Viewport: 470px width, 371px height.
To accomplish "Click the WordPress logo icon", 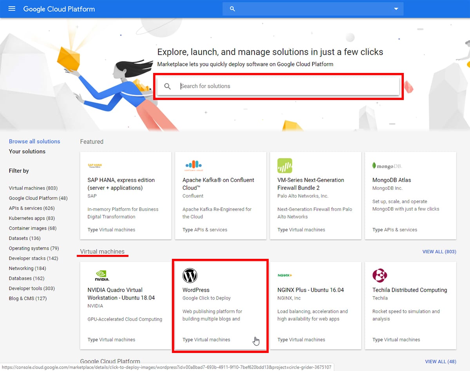I will 190,275.
